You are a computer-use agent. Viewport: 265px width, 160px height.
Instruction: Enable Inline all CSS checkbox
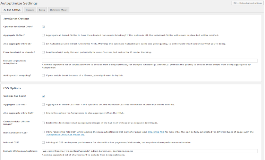pyautogui.click(x=43, y=142)
